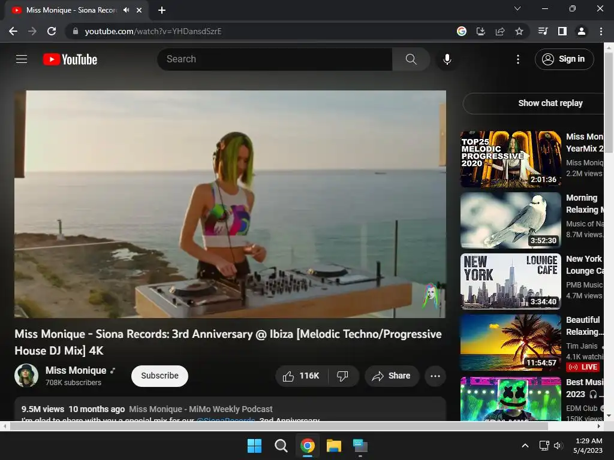Click the Share button under video
The height and width of the screenshot is (460, 614).
click(392, 376)
